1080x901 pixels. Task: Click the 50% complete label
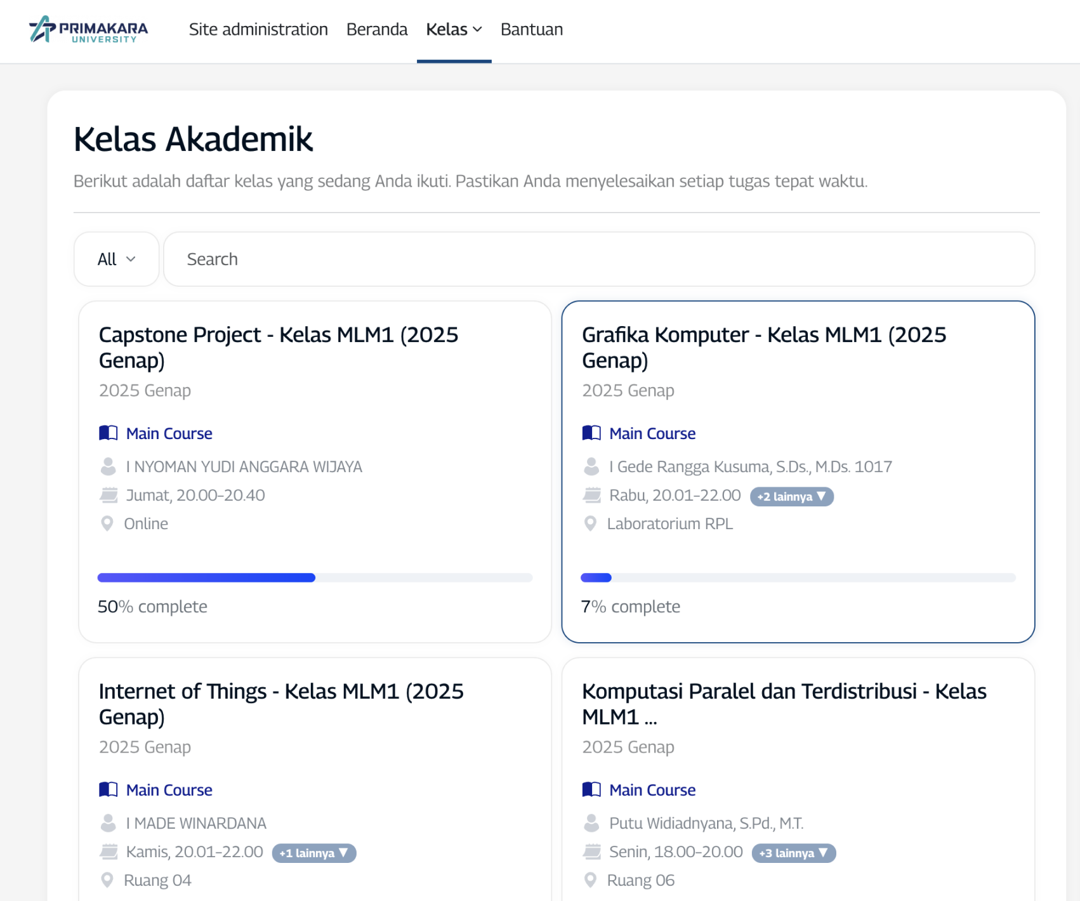click(x=152, y=607)
